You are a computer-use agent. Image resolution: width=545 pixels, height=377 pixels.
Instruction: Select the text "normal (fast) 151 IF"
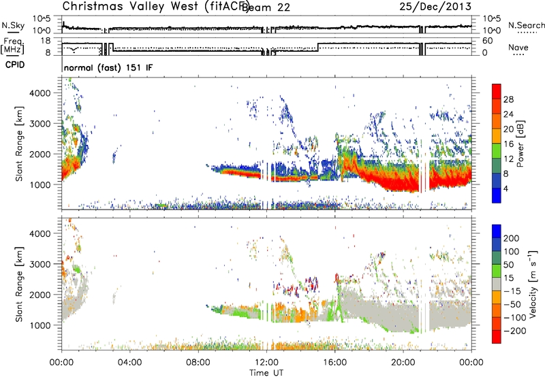108,68
